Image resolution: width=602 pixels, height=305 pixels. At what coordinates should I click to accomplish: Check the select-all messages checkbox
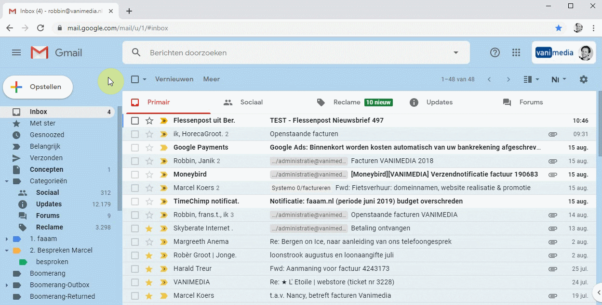click(x=135, y=79)
